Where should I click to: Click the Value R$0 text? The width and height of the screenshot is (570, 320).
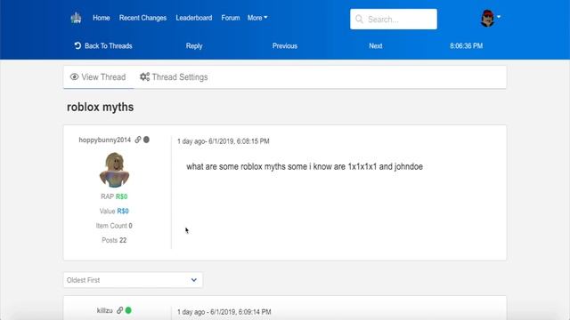click(114, 211)
